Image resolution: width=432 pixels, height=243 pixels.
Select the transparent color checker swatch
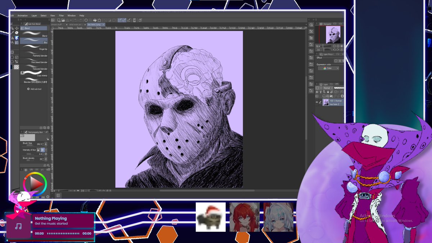click(x=17, y=67)
